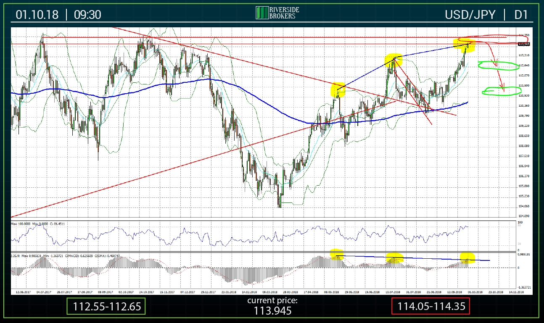Click the 02.10.2017 date axis label
This screenshot has height=323, width=544.
[x=126, y=291]
